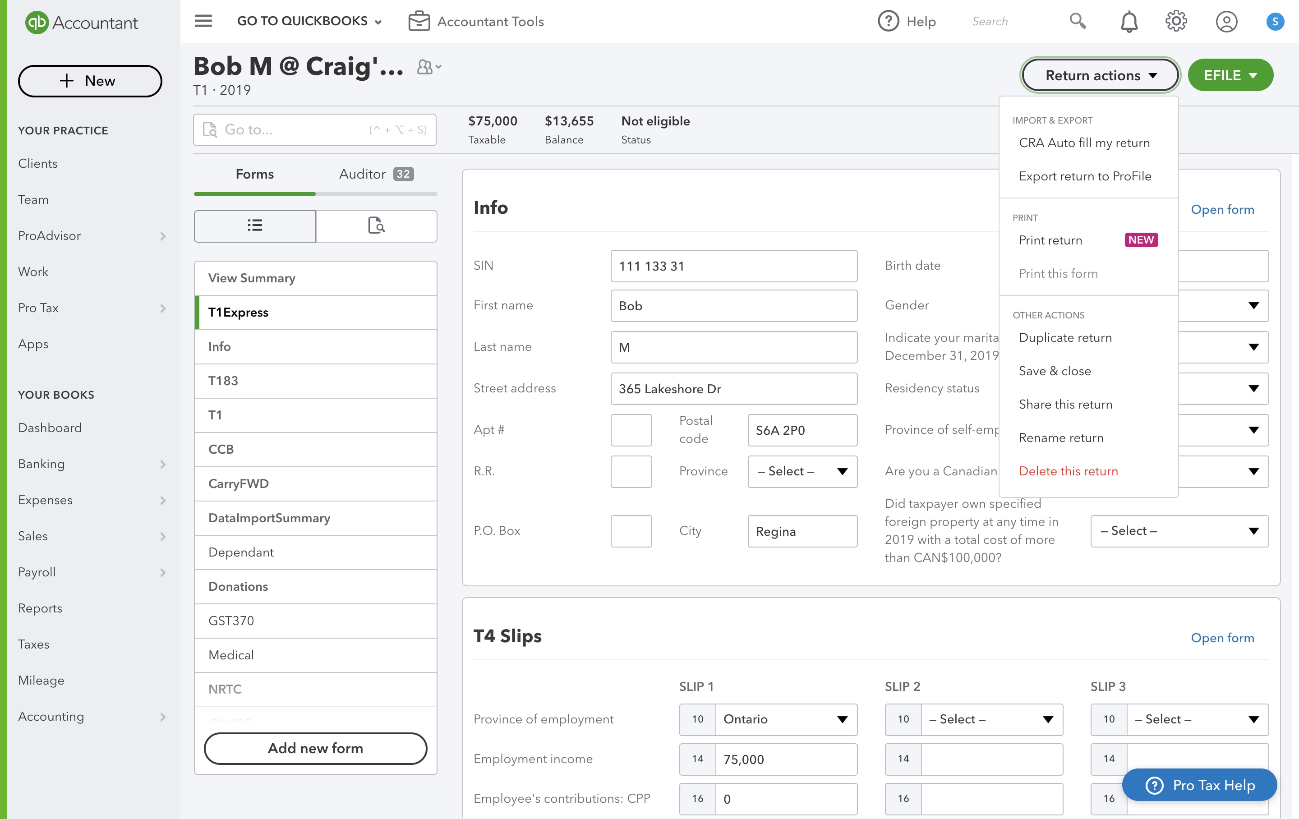Open Slip 2 province of employment dropdown
Screen dimensions: 1299x819
[x=991, y=719]
